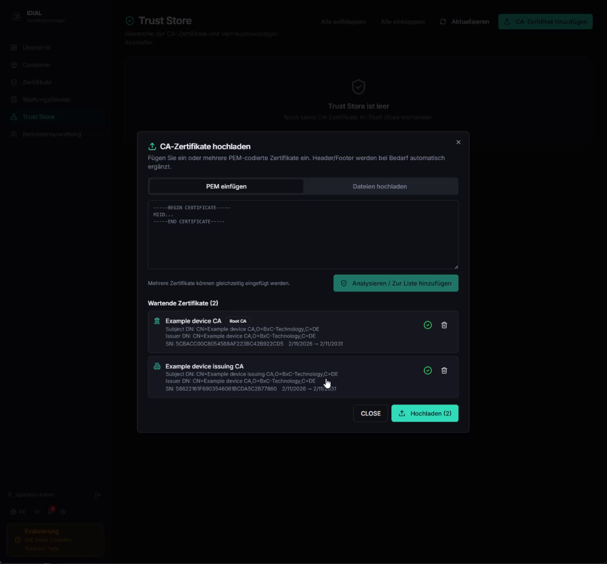Open the notification bell with red badge
This screenshot has height=564, width=607.
[x=50, y=511]
